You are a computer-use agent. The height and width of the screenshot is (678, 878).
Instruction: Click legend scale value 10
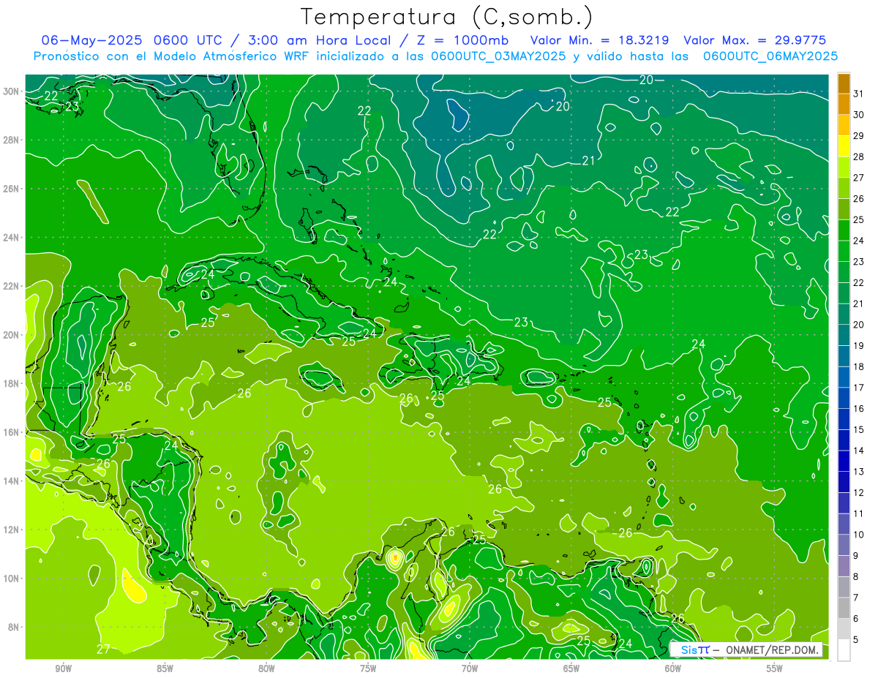(859, 535)
